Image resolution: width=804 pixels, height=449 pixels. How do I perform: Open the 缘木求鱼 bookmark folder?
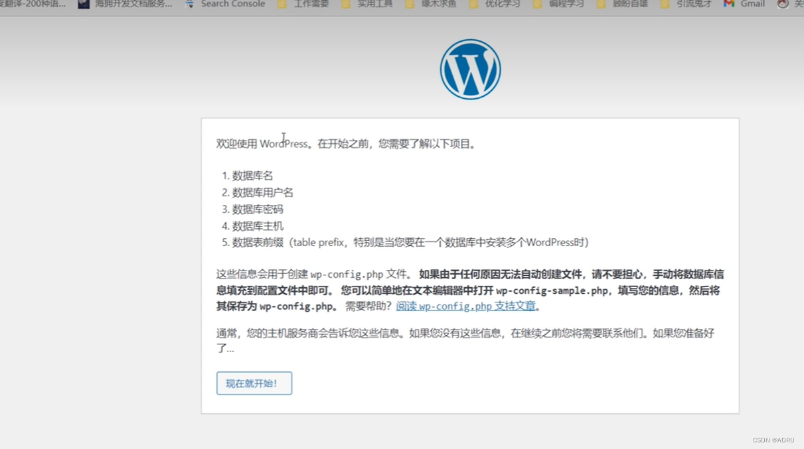[431, 4]
